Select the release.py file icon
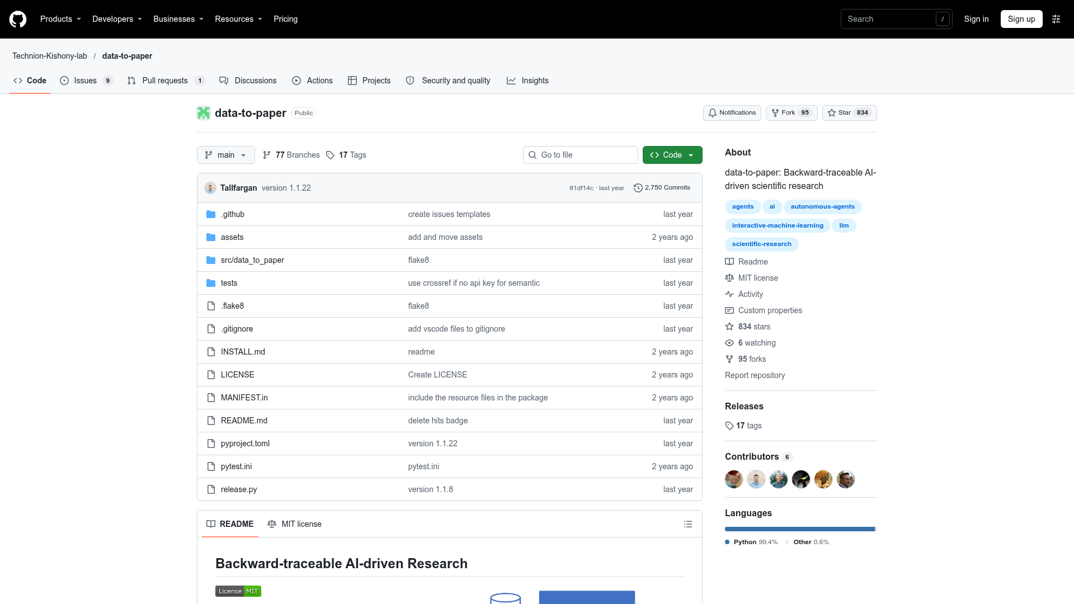The width and height of the screenshot is (1074, 604). [211, 489]
